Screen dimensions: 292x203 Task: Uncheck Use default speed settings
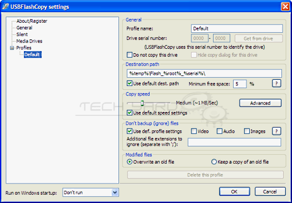[x=130, y=113]
